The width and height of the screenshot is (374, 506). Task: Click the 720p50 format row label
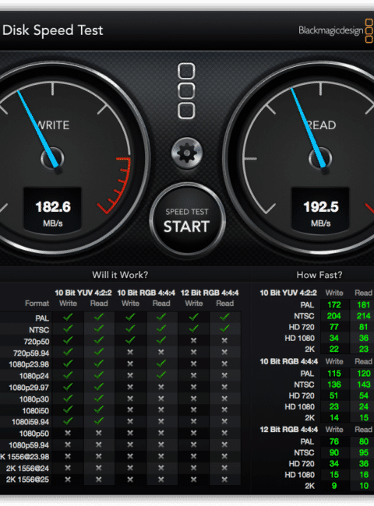tap(37, 342)
